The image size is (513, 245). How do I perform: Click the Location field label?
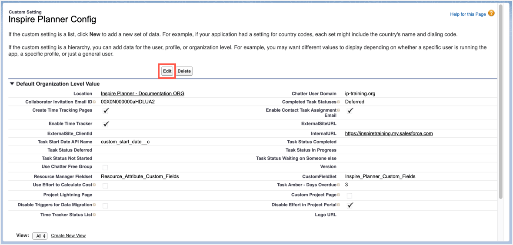pos(83,93)
